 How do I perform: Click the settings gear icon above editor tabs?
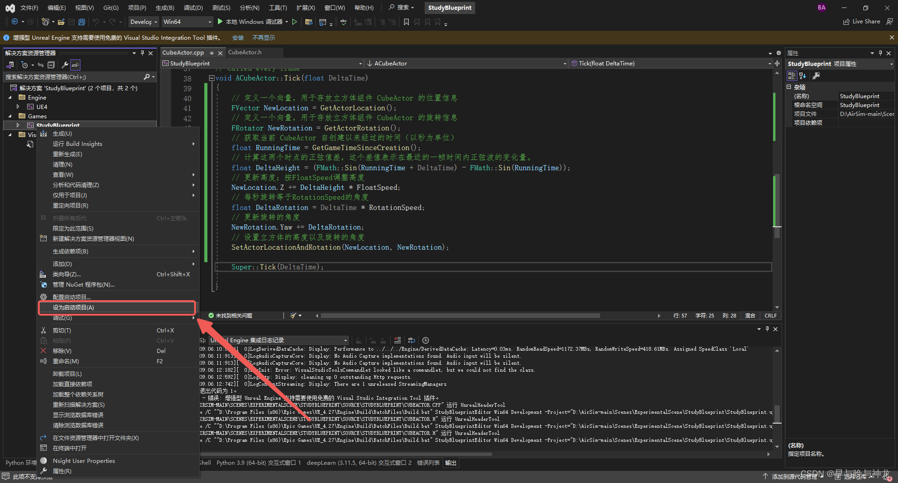click(779, 53)
